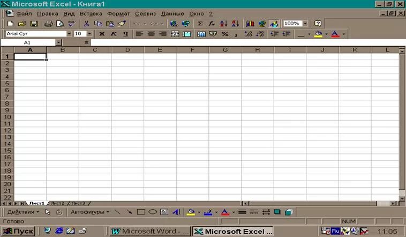Screen dimensions: 406x237
Task: Run the spelling check icon
Action: tap(72, 24)
